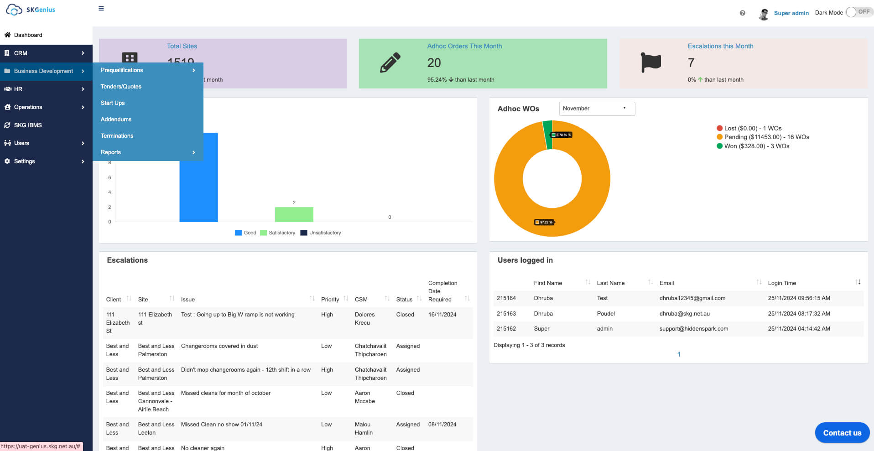Expand the CRM sidebar chevron
The height and width of the screenshot is (451, 874).
tap(83, 53)
